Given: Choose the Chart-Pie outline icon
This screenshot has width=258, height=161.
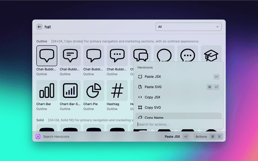Looking at the screenshot, I should [94, 91].
